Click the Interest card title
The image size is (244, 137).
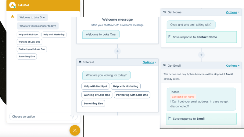[88, 62]
